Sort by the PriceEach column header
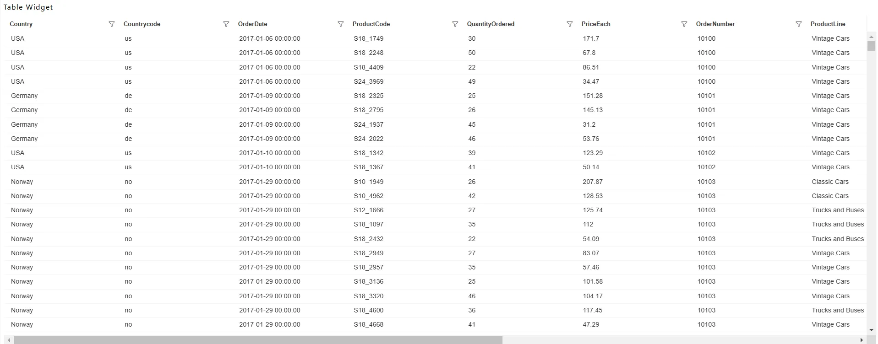Image resolution: width=878 pixels, height=344 pixels. pos(596,24)
